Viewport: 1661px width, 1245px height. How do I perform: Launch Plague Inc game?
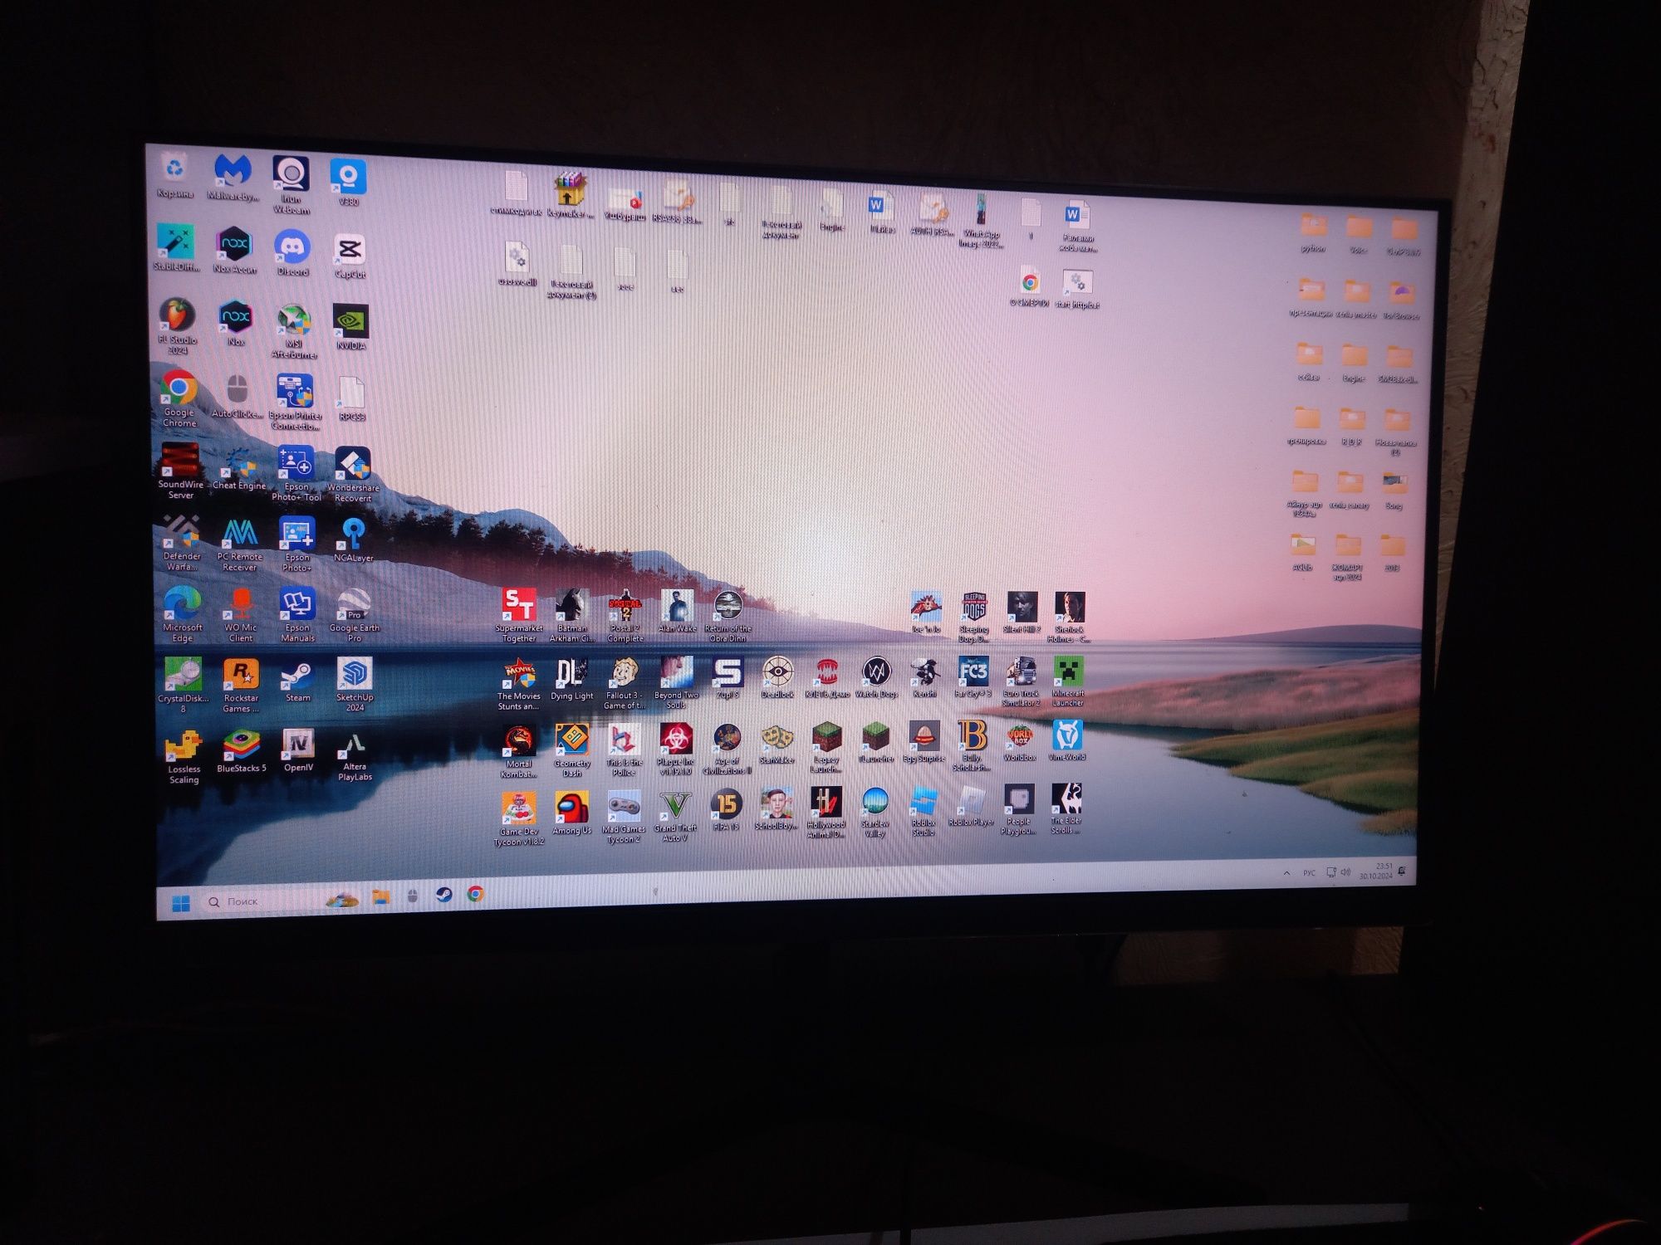(x=675, y=749)
